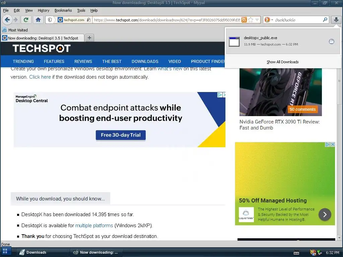Screen dimensions: 343x257
Task: Open the 50 comments badge
Action: (302, 109)
